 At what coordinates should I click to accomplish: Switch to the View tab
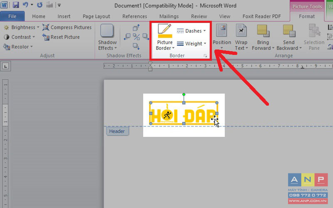(225, 16)
